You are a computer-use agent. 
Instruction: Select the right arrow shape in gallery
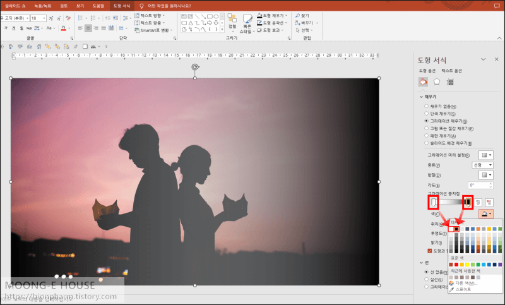click(x=210, y=23)
